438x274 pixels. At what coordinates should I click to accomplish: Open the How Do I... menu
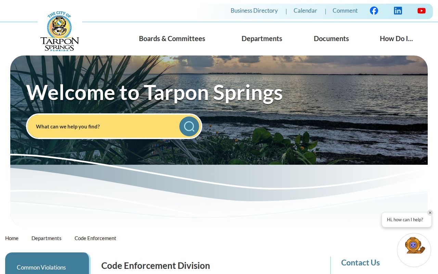396,39
